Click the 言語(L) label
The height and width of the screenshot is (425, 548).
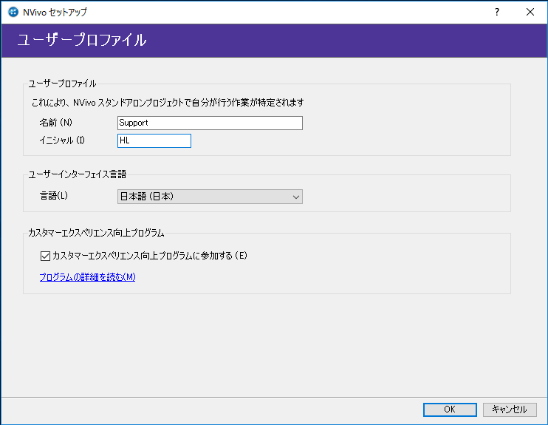54,196
